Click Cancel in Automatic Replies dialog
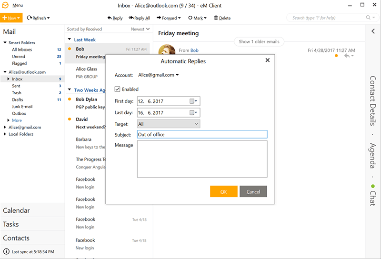This screenshot has height=259, width=381. (253, 191)
